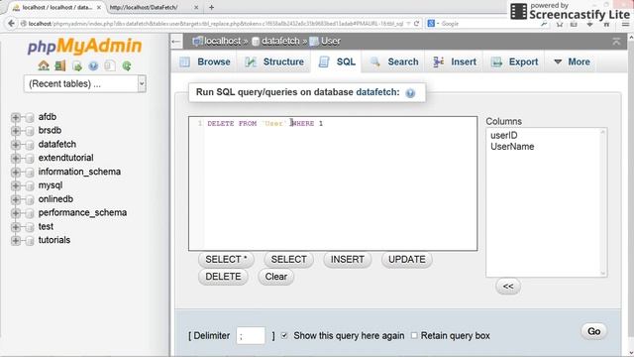Expand the brsdb database tree
Image resolution: width=634 pixels, height=357 pixels.
point(16,131)
